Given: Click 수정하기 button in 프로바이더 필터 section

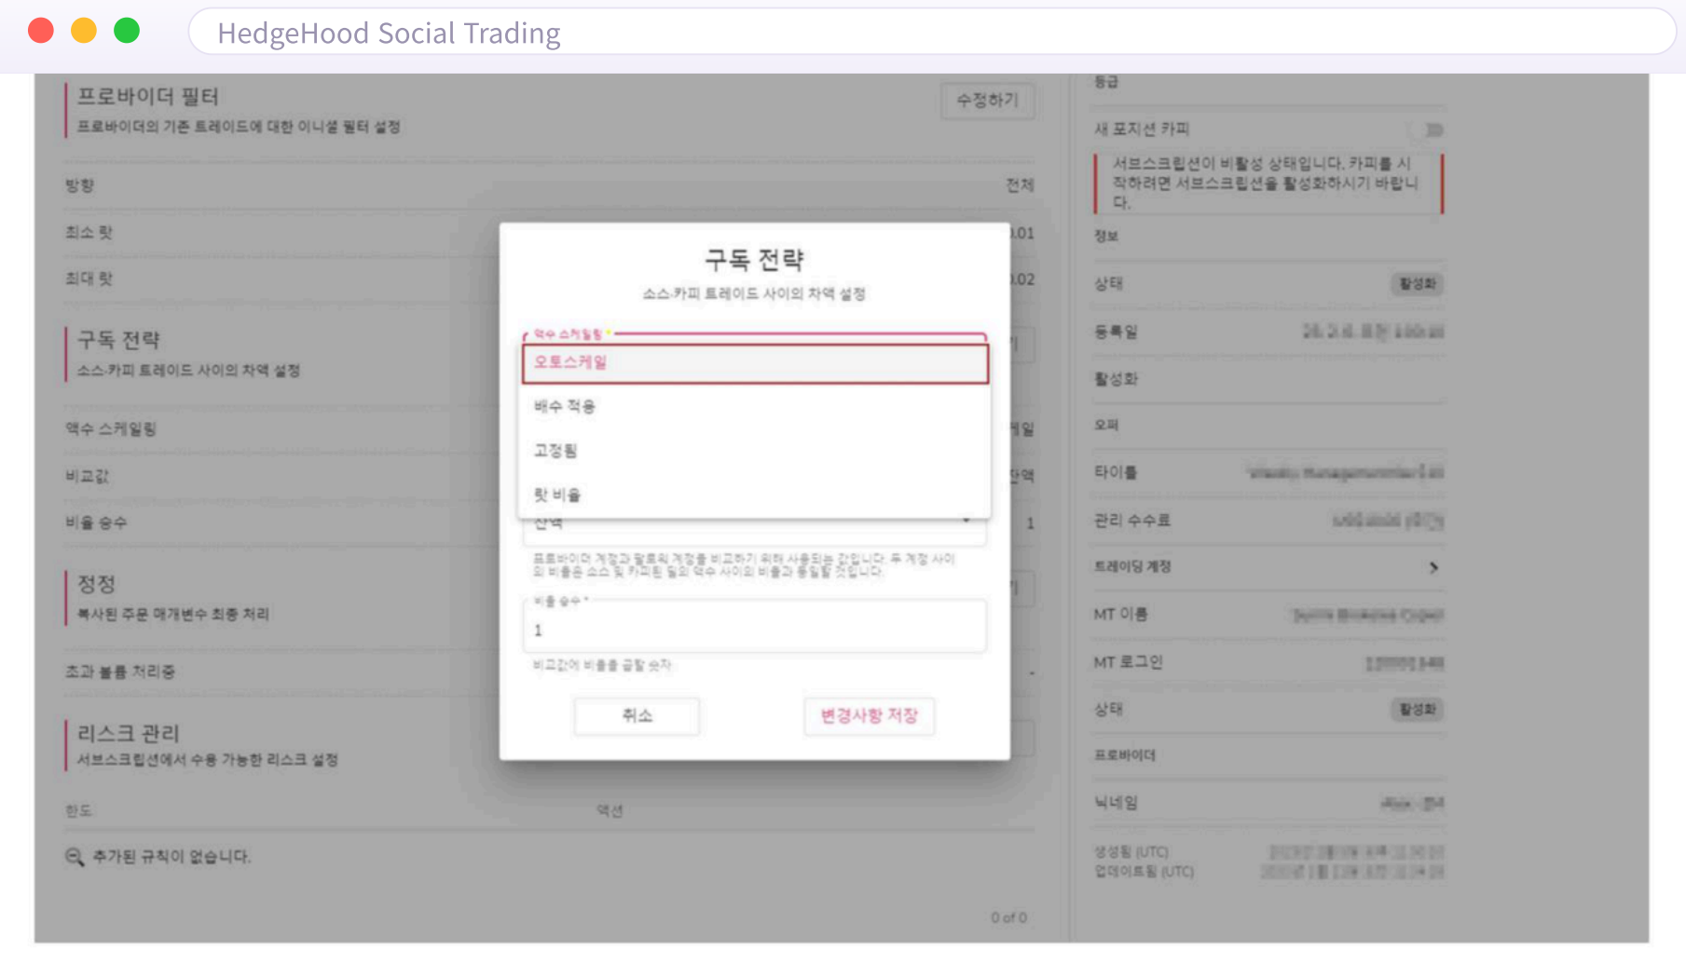Looking at the screenshot, I should pyautogui.click(x=987, y=101).
